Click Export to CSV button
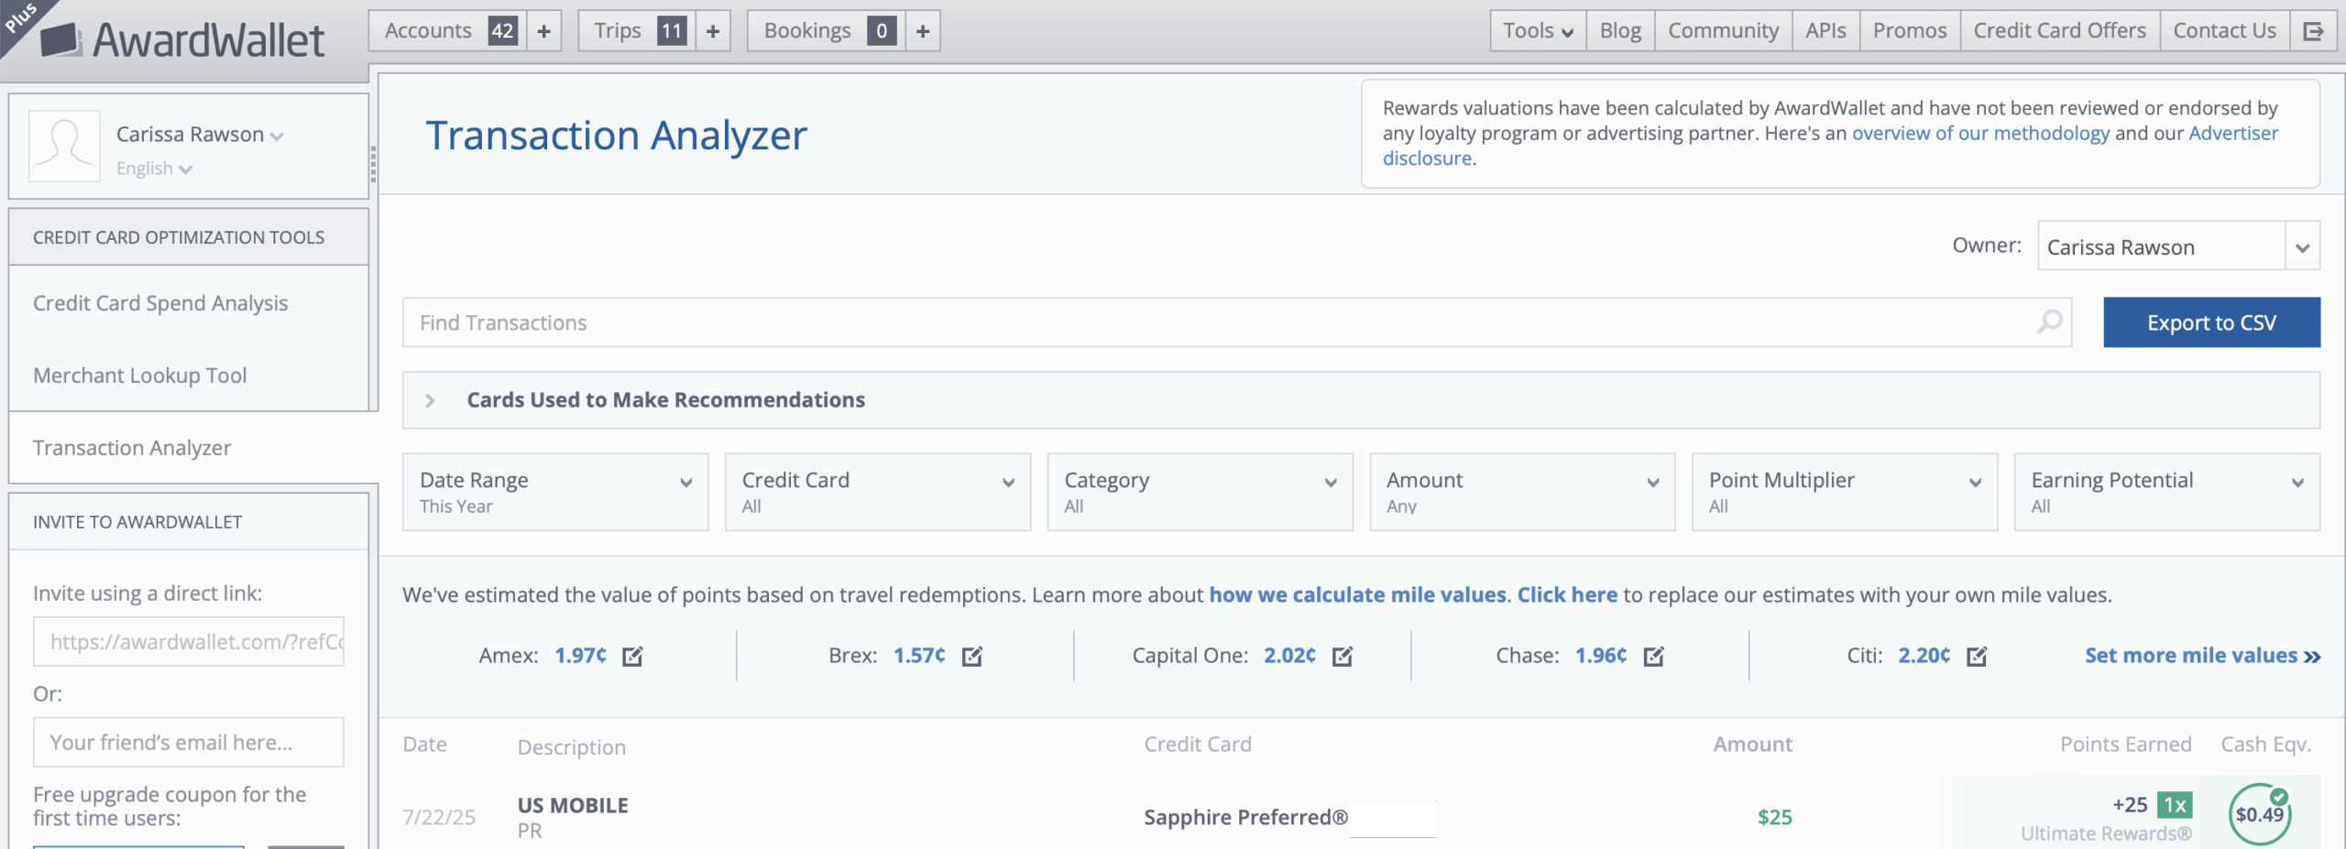The width and height of the screenshot is (2346, 849). click(2211, 322)
